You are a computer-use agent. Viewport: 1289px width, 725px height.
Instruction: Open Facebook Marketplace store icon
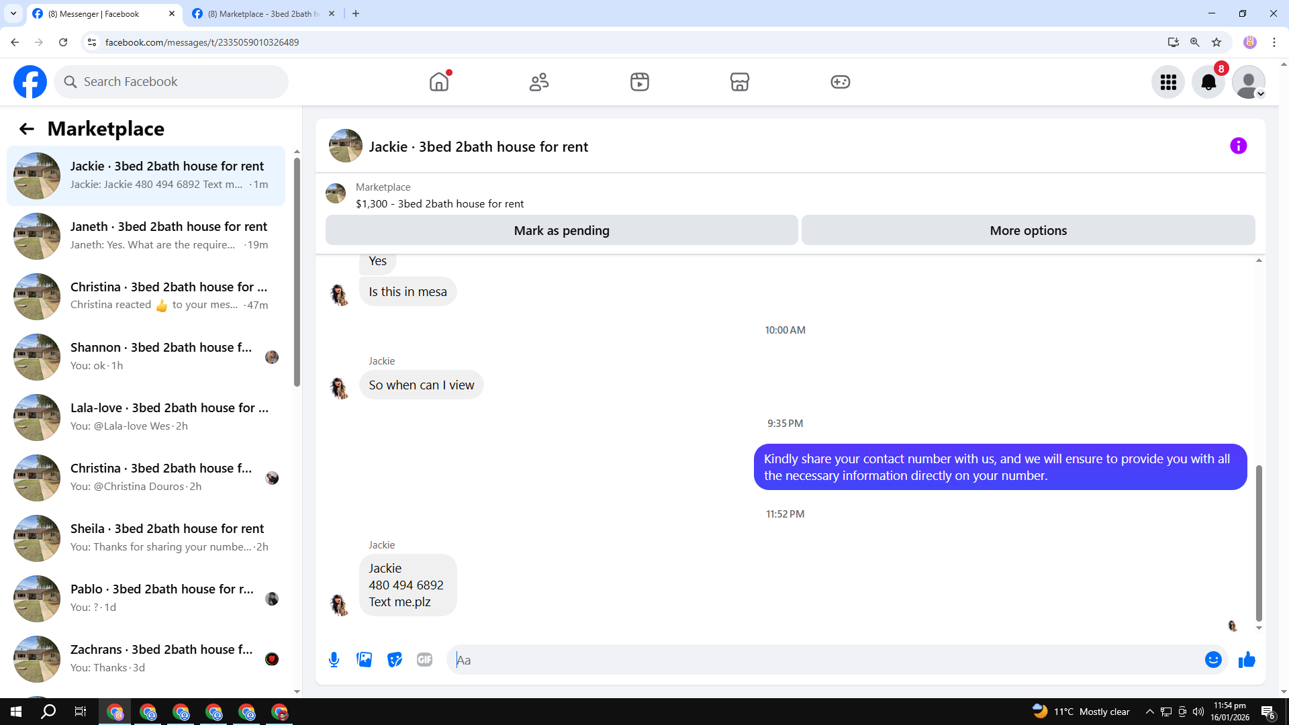click(739, 82)
